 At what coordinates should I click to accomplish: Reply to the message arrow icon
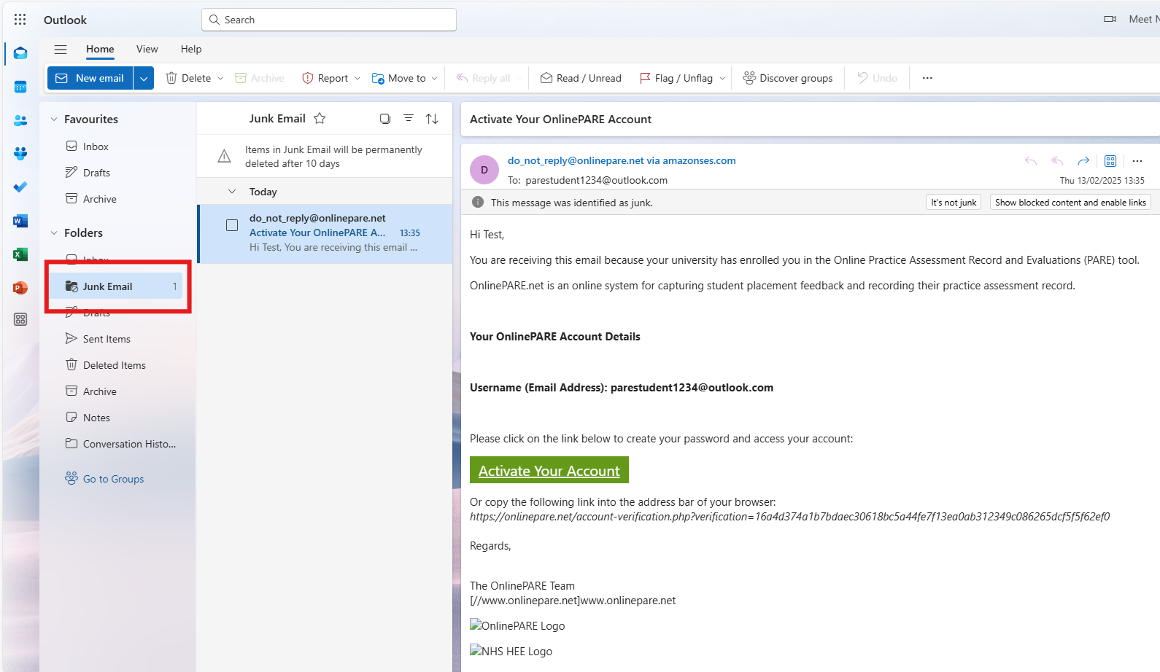(1031, 161)
